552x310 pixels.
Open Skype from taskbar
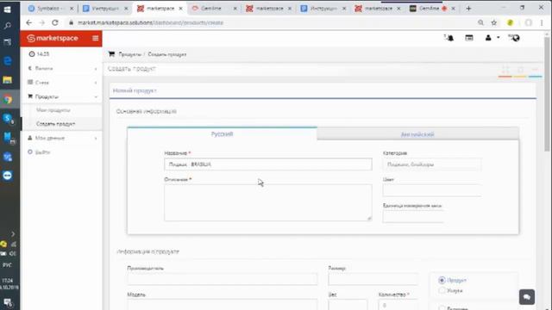pos(8,119)
